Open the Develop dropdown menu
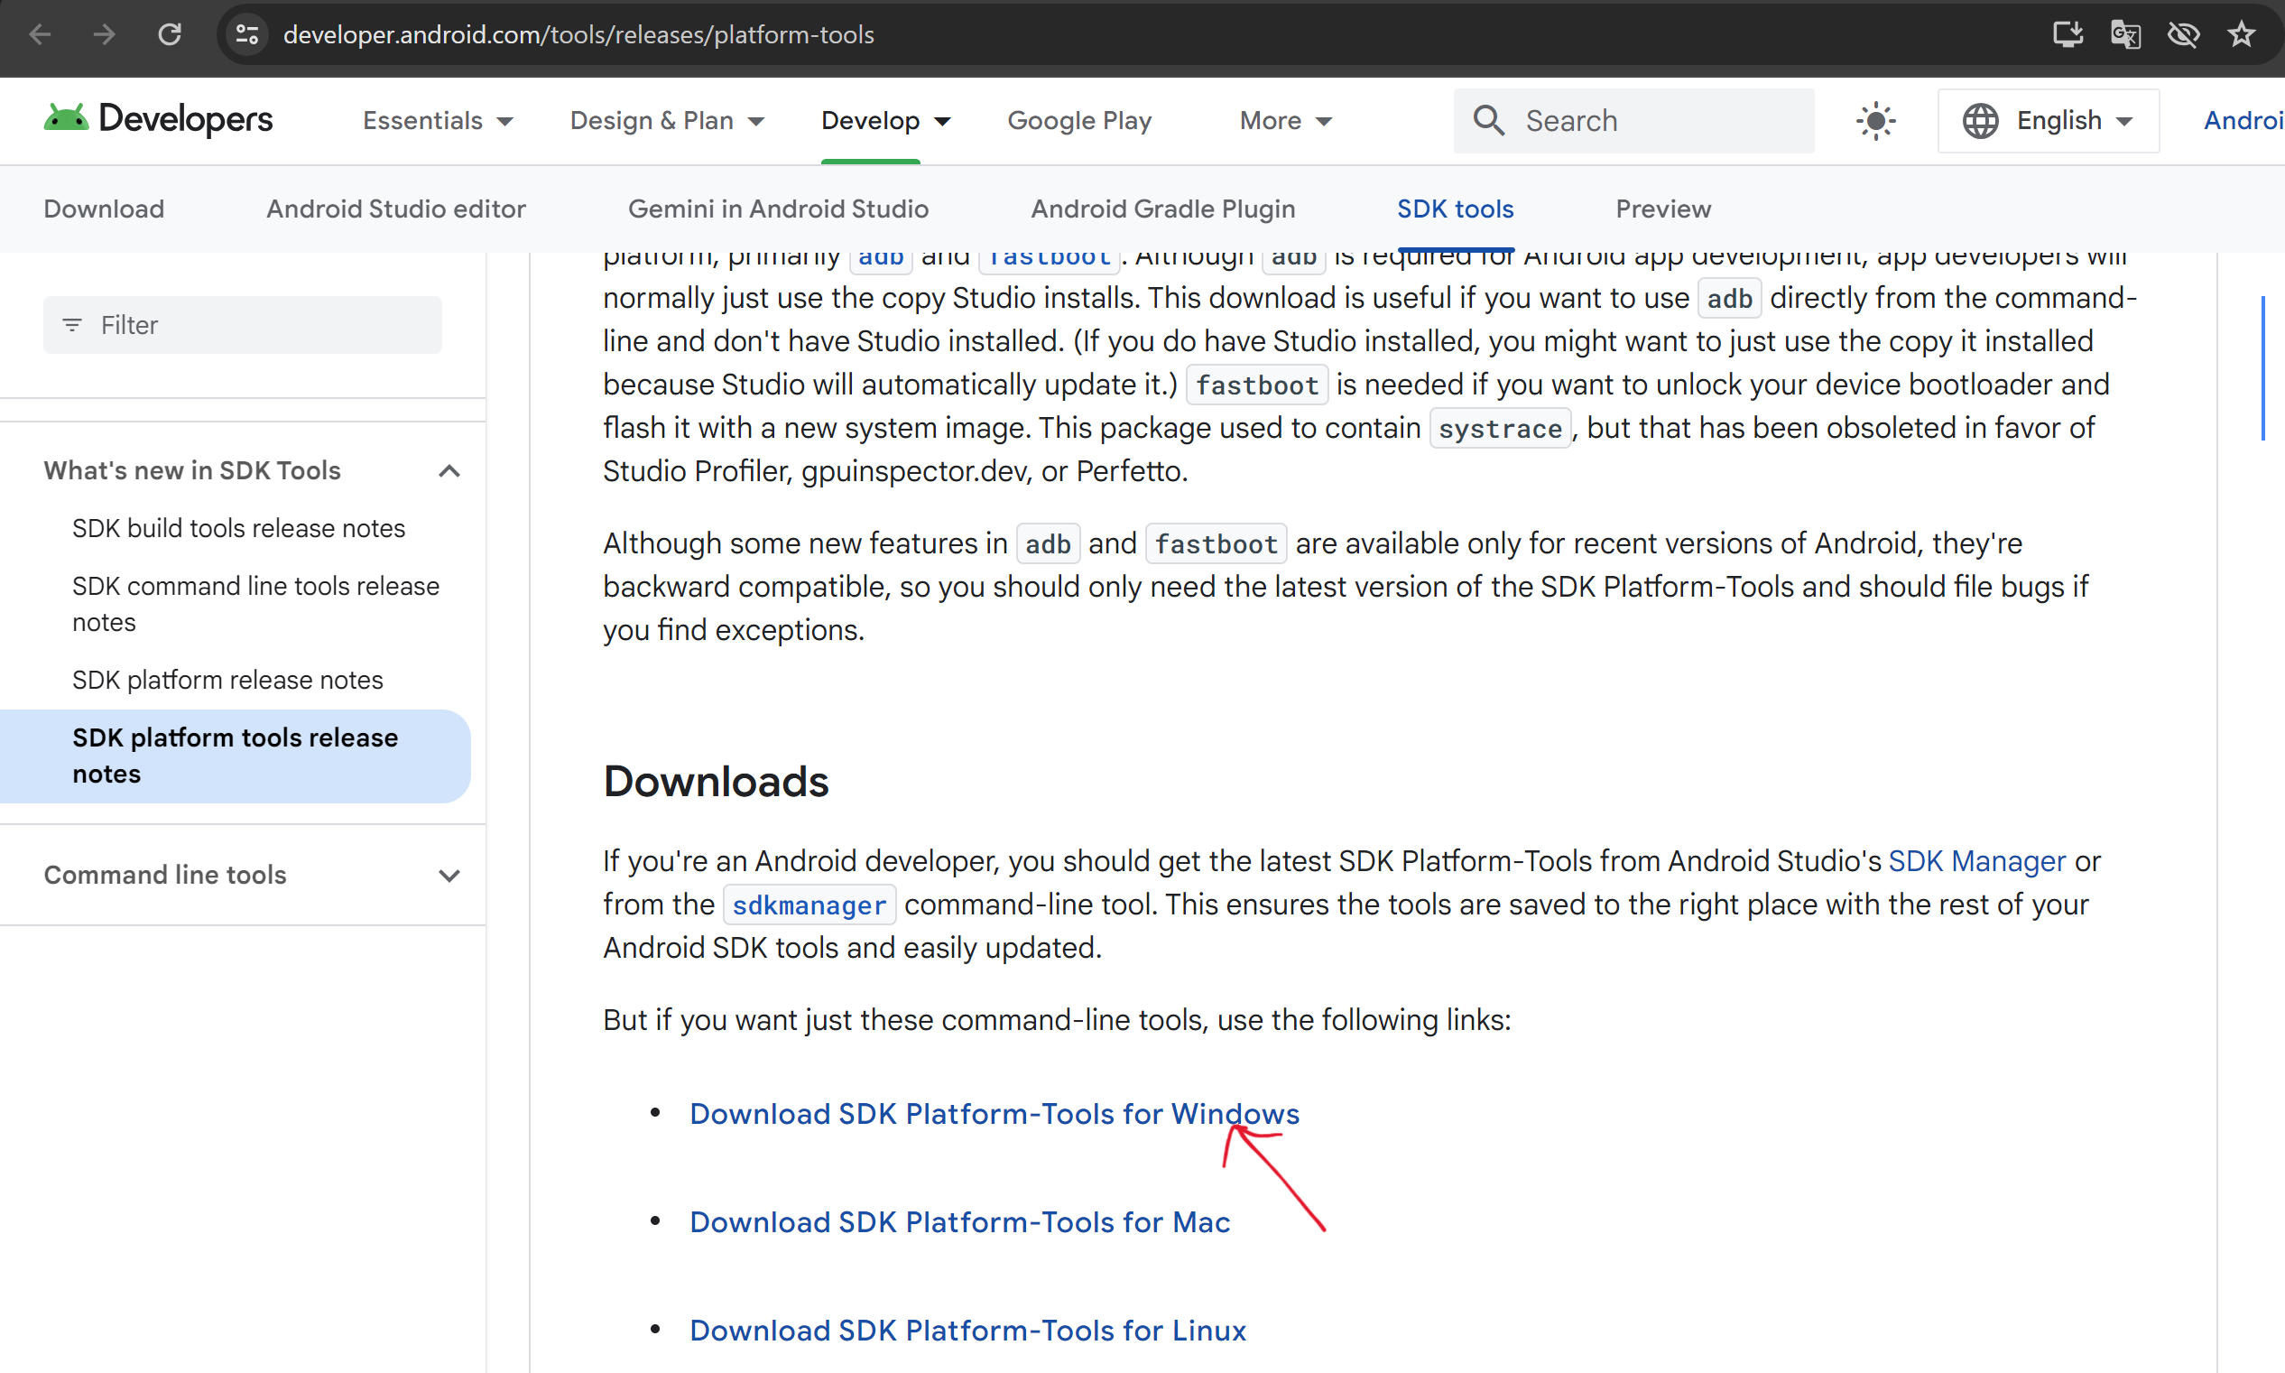 (886, 121)
